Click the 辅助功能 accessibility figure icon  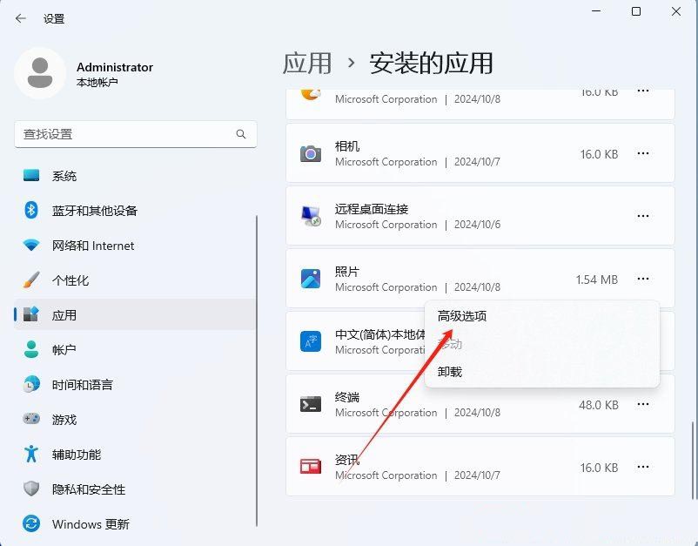point(31,454)
